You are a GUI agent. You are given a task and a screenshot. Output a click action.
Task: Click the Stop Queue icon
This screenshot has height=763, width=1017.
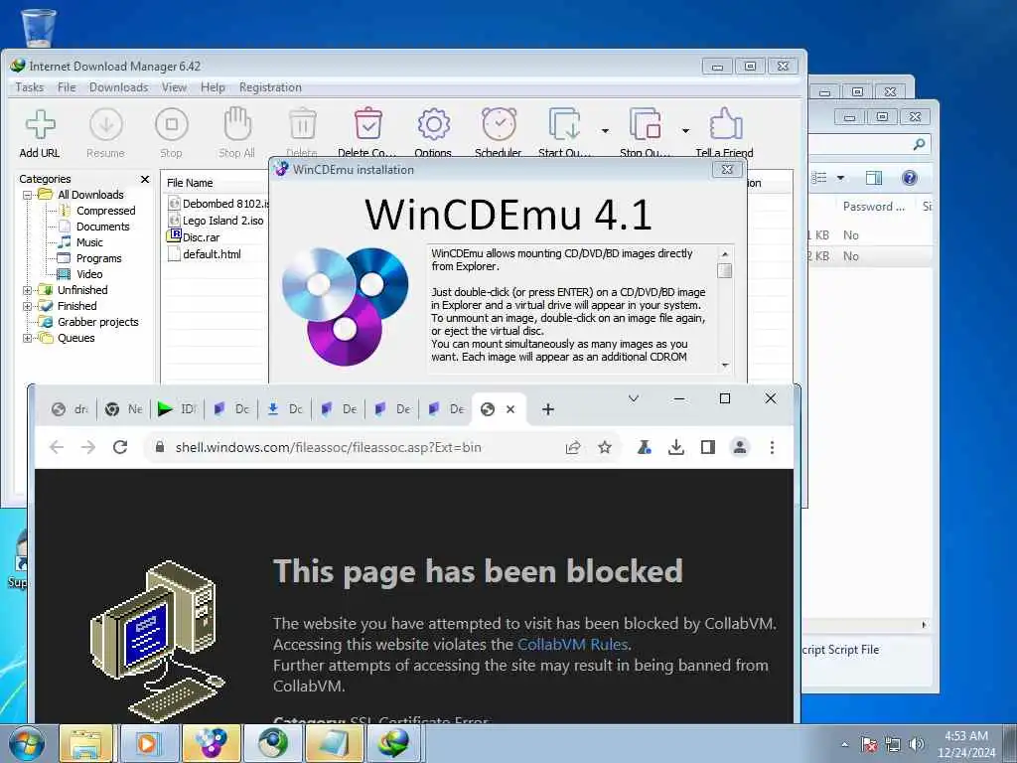pyautogui.click(x=646, y=124)
